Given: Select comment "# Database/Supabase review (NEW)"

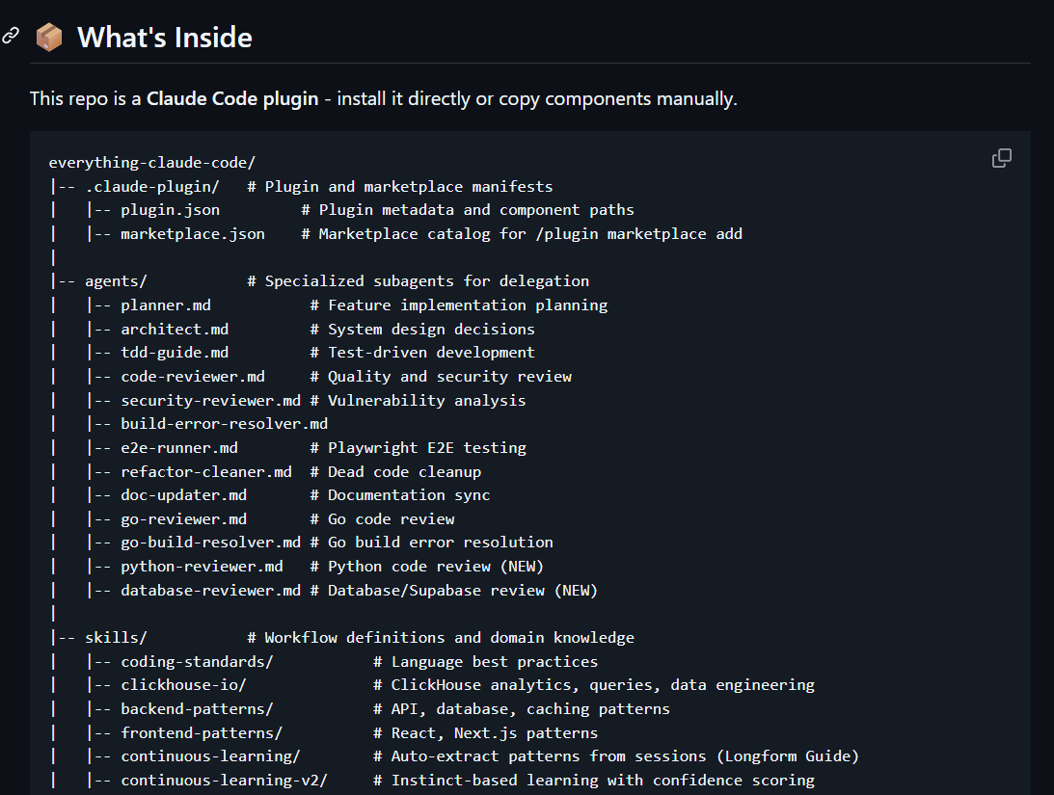Looking at the screenshot, I should coord(454,591).
